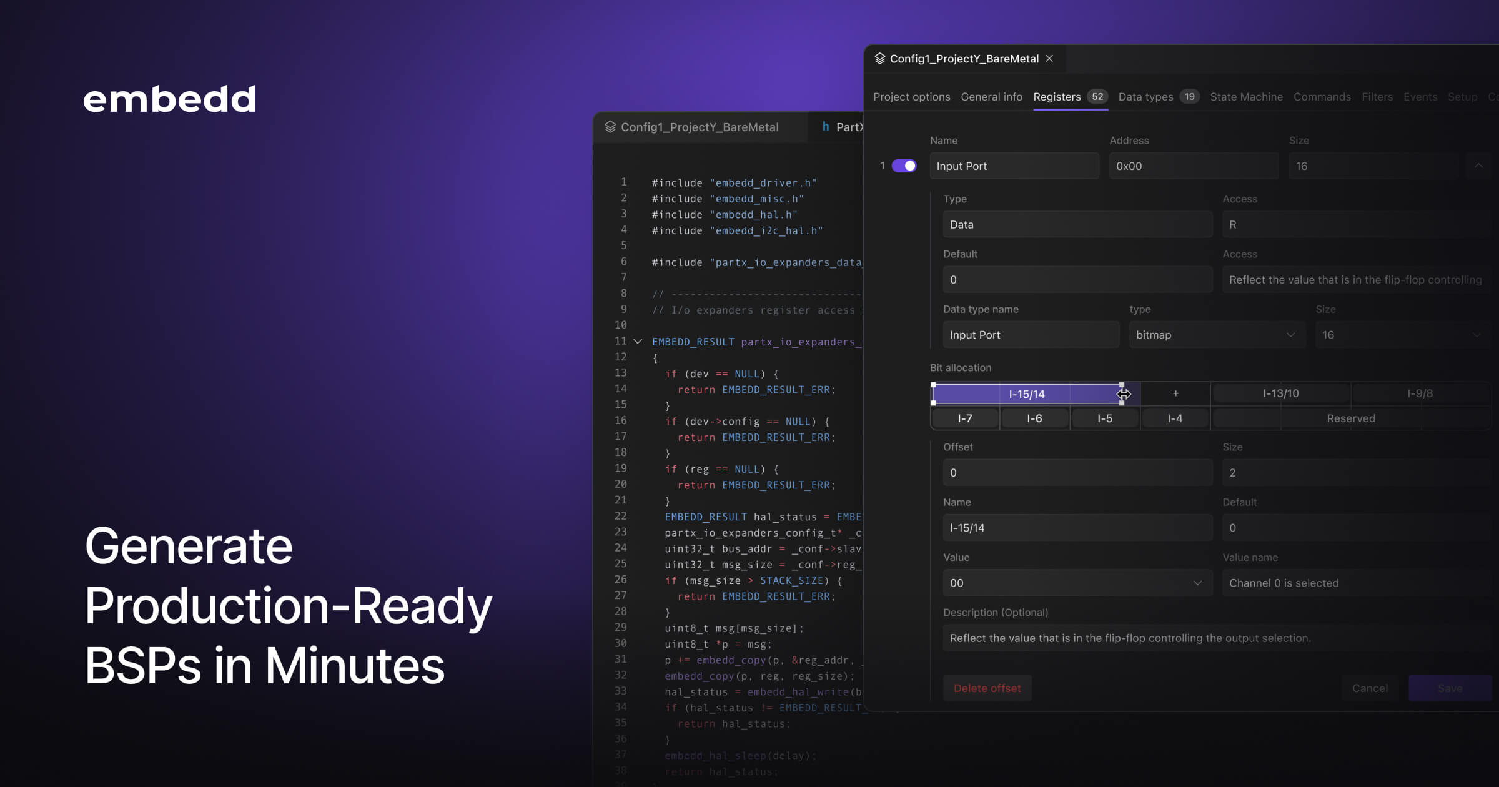Click the layers icon in code editor tab
The width and height of the screenshot is (1499, 787).
click(610, 127)
